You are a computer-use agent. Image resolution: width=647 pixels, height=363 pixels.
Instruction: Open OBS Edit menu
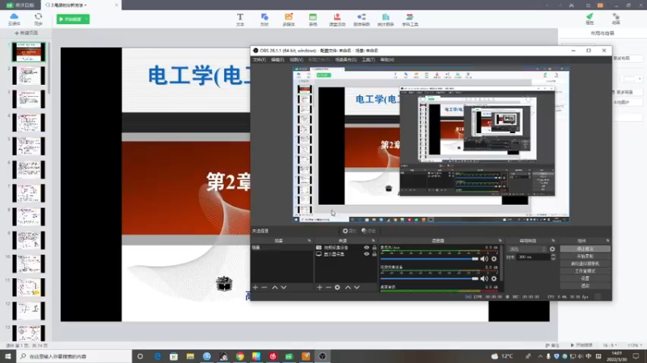click(x=277, y=60)
